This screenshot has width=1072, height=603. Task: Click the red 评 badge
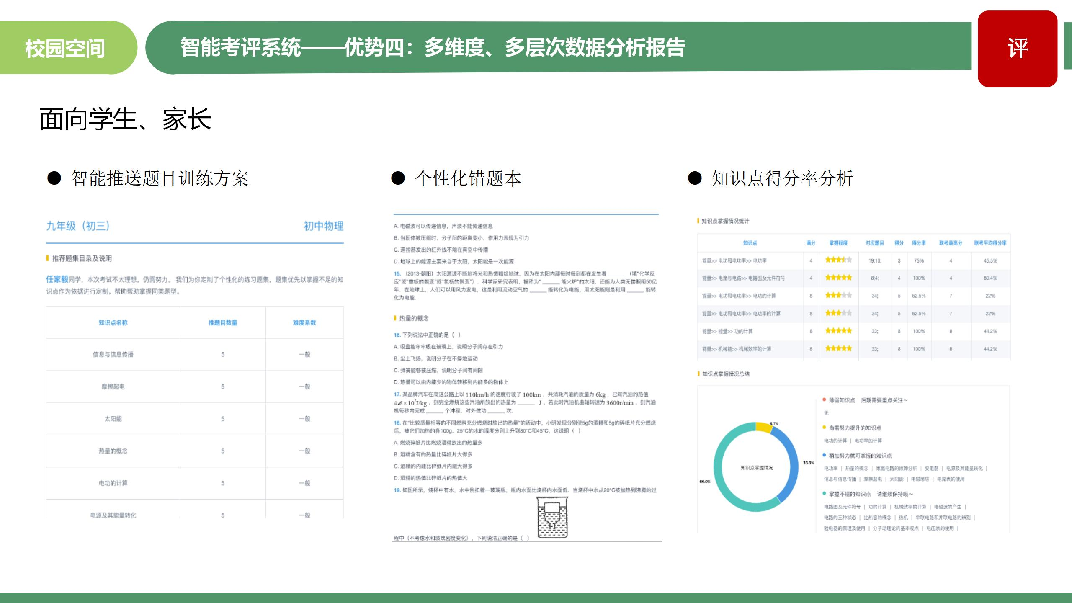tap(1018, 49)
